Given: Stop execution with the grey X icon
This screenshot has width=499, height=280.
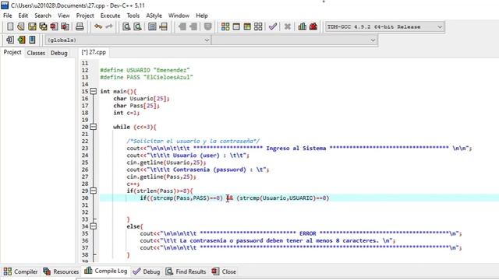Looking at the screenshot, I should 288,26.
